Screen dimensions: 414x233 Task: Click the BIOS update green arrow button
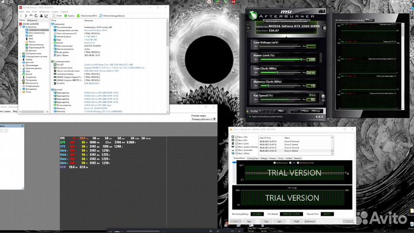87,16
